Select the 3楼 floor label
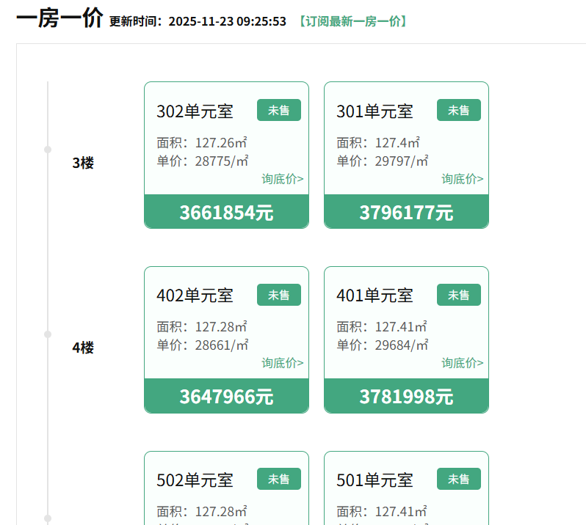The height and width of the screenshot is (525, 586). coord(83,164)
